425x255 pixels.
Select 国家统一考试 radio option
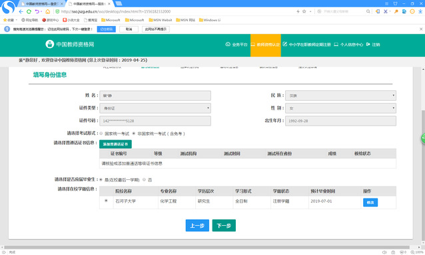(101, 133)
